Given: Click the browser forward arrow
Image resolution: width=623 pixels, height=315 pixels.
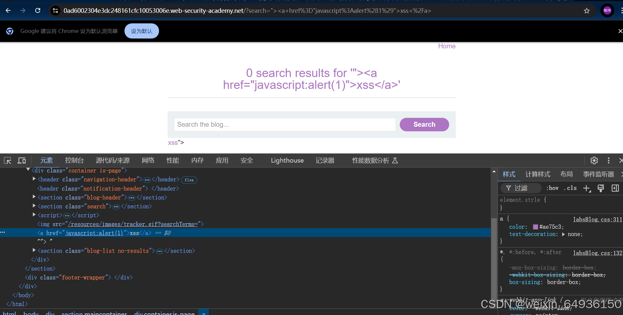Looking at the screenshot, I should point(23,11).
